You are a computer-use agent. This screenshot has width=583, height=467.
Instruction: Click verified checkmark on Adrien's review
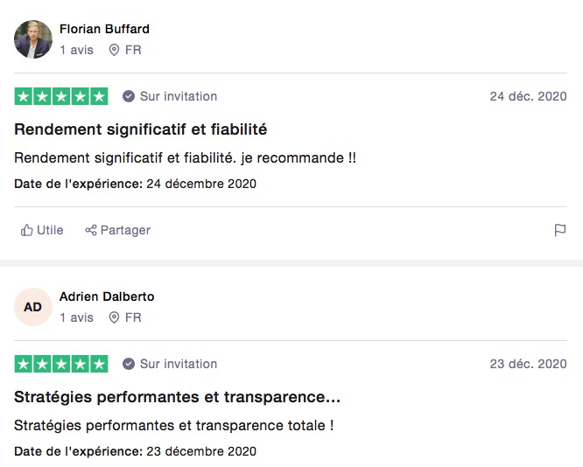click(x=129, y=364)
